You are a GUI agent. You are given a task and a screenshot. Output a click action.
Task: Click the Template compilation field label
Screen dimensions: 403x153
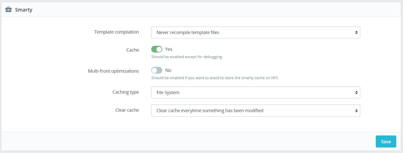click(116, 32)
